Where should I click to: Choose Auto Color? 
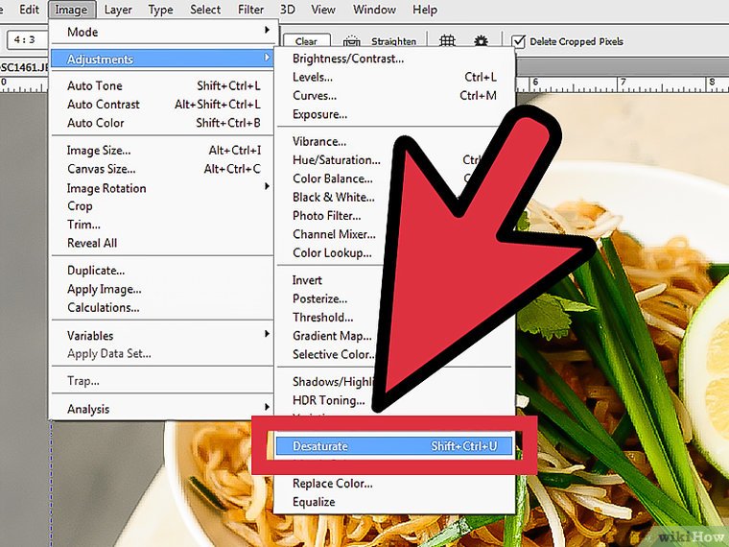click(162, 123)
